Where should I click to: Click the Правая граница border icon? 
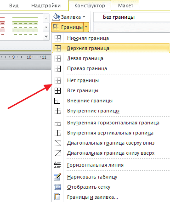pos(57,68)
